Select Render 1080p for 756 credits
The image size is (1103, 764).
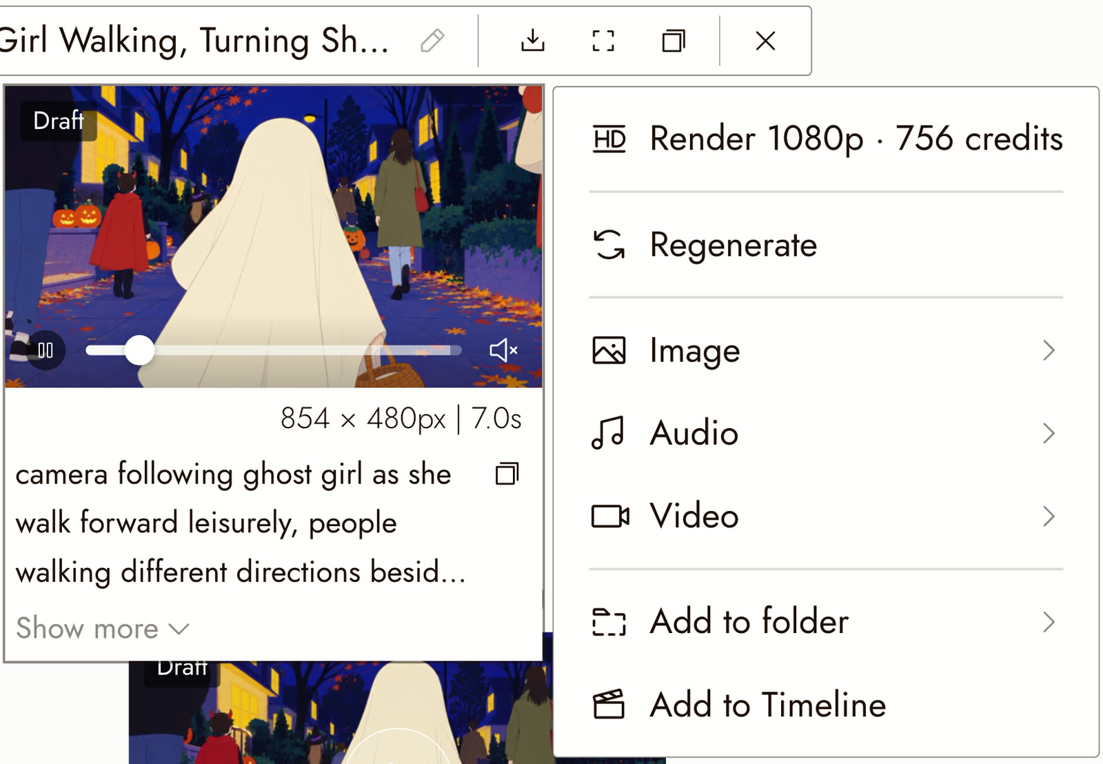coord(826,139)
